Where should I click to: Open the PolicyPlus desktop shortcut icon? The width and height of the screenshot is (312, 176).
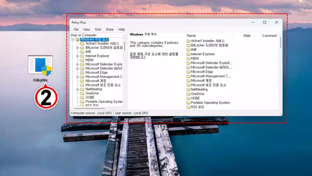(41, 66)
